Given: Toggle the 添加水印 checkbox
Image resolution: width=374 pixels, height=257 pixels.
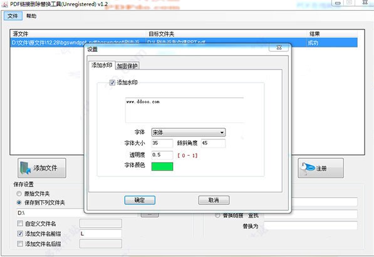Looking at the screenshot, I should 112,83.
